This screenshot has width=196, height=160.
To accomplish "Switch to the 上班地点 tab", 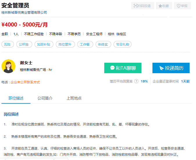I will click(74, 98).
